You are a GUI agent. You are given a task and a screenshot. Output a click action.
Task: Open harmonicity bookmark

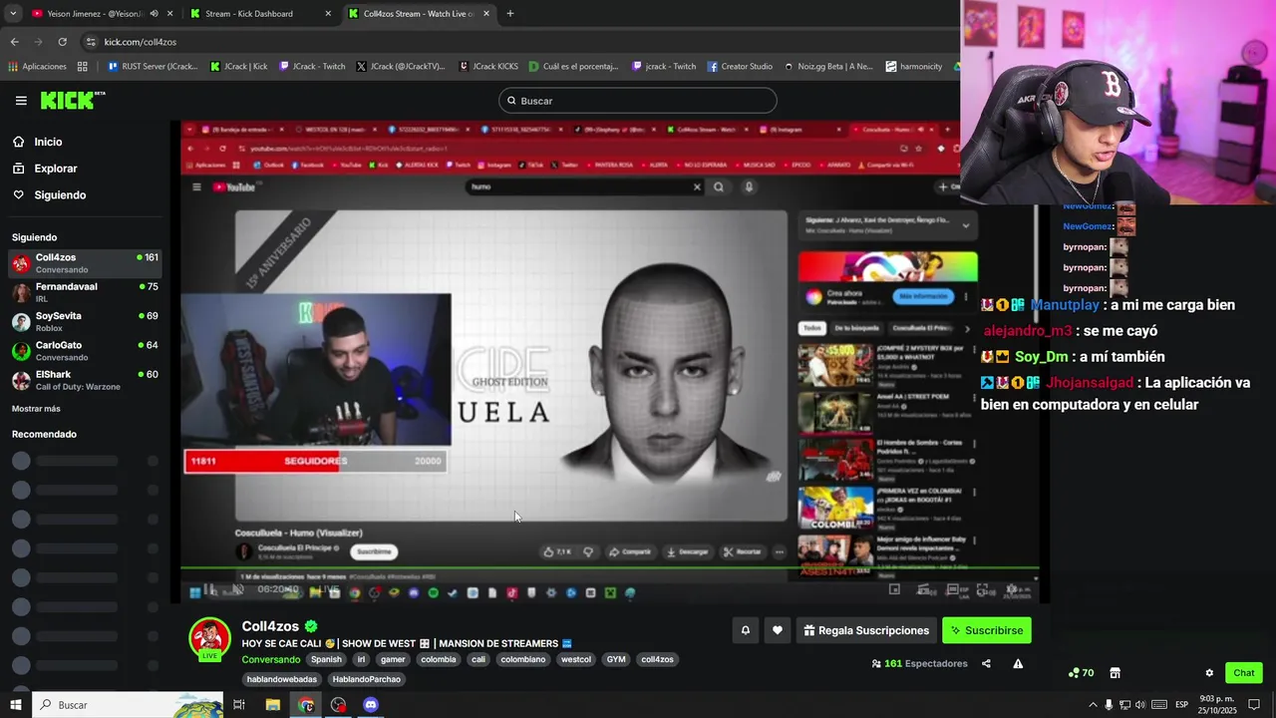coord(914,67)
